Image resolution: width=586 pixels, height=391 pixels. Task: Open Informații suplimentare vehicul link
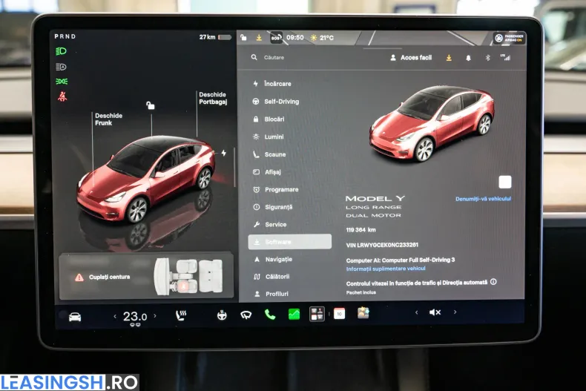(x=386, y=269)
